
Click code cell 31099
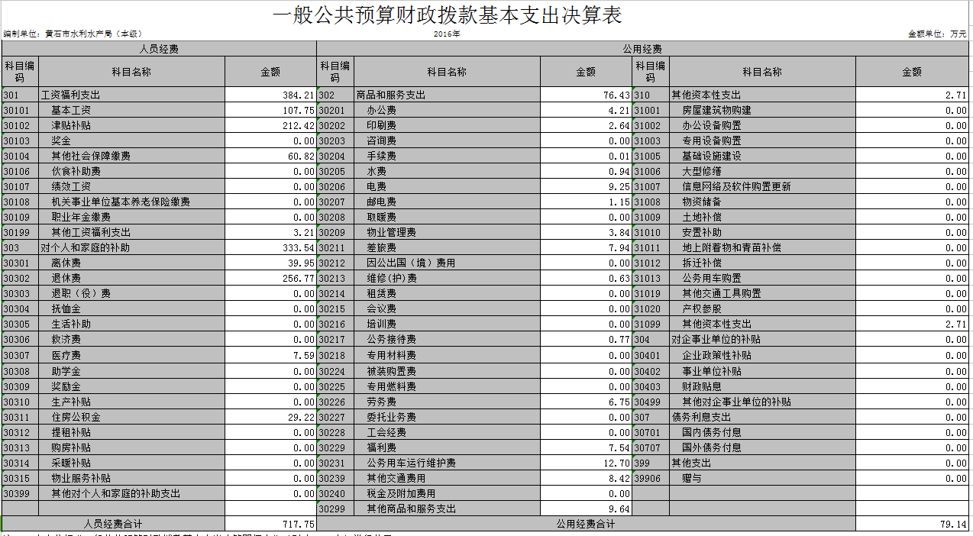pos(651,325)
